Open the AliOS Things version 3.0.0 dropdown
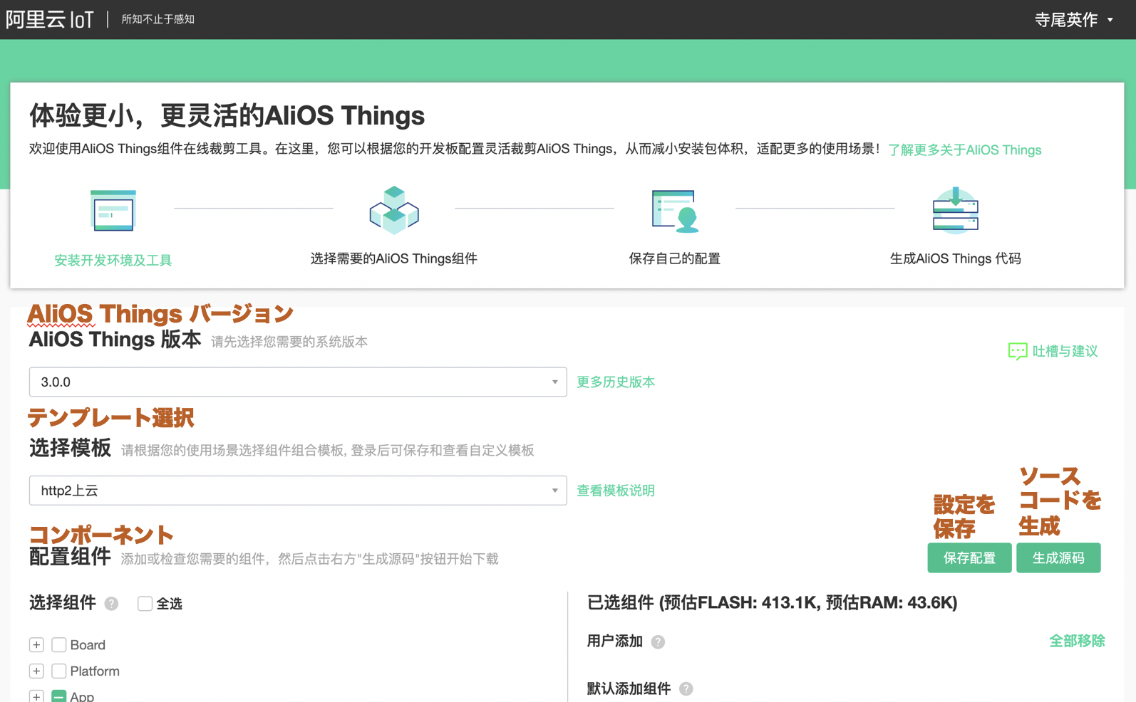This screenshot has height=702, width=1136. pyautogui.click(x=298, y=382)
